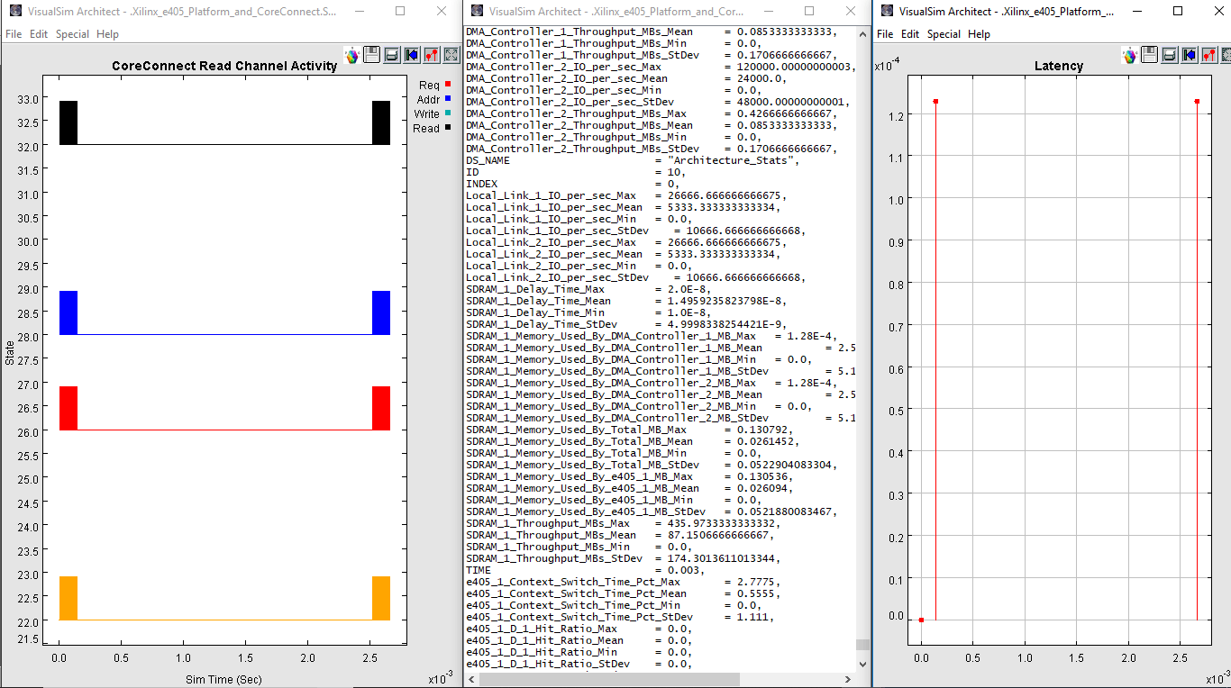This screenshot has height=688, width=1231.
Task: Click the red Req legend swatch
Action: coord(448,84)
